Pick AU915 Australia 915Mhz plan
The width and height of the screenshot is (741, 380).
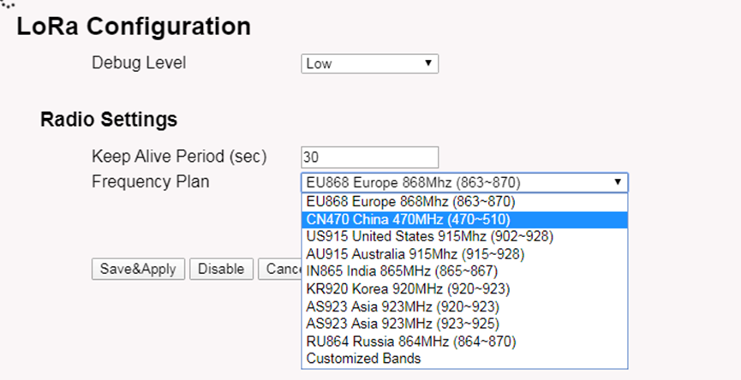(x=464, y=254)
